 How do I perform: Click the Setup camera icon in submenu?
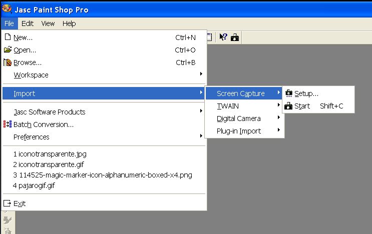click(288, 93)
